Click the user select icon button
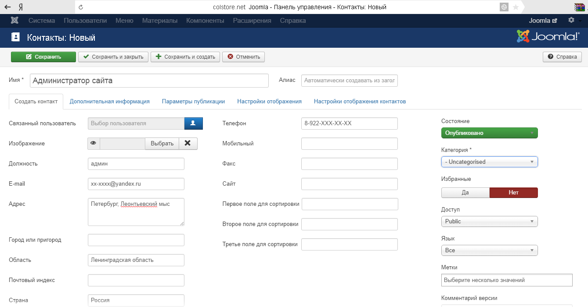 193,124
